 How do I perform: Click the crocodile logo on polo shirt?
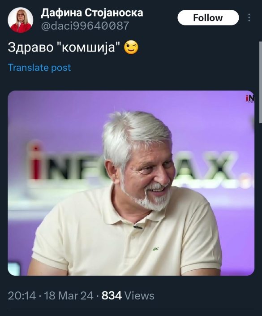pyautogui.click(x=155, y=249)
